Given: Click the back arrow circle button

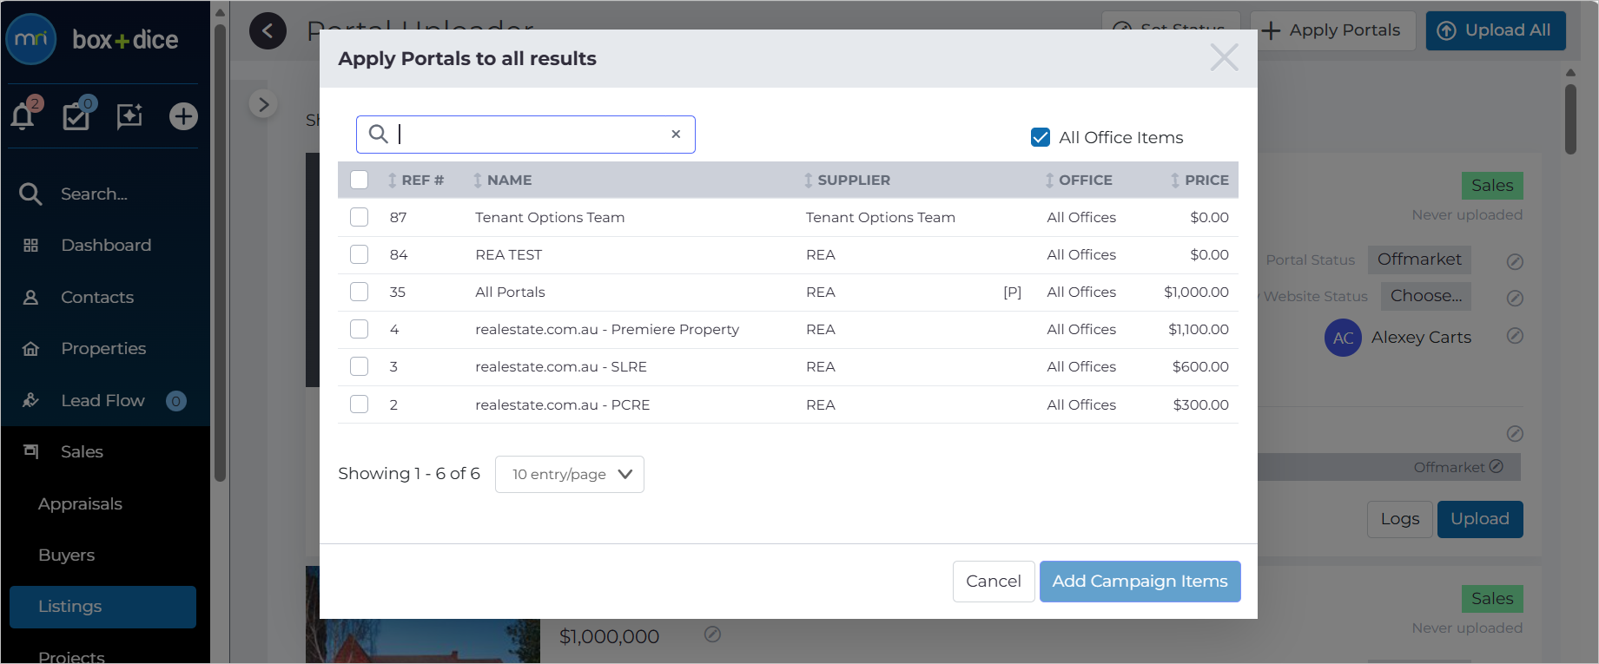Looking at the screenshot, I should [x=268, y=31].
